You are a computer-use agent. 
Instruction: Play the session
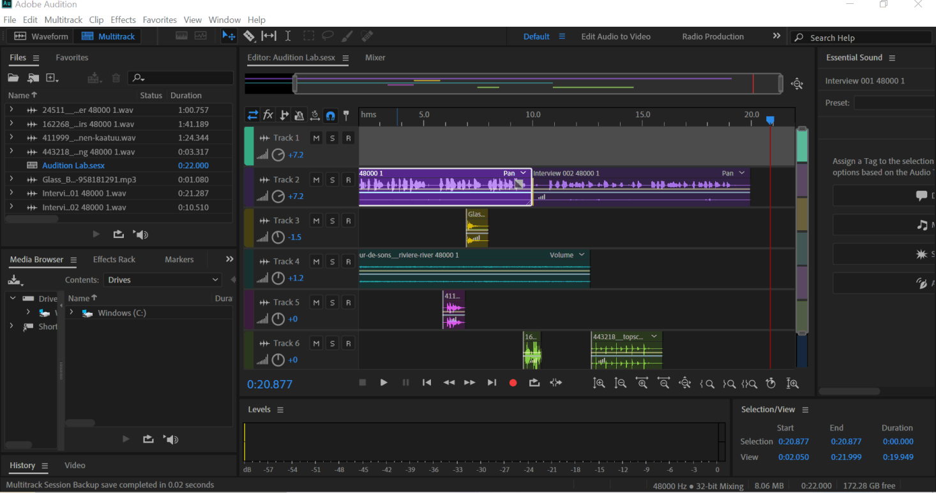[384, 383]
